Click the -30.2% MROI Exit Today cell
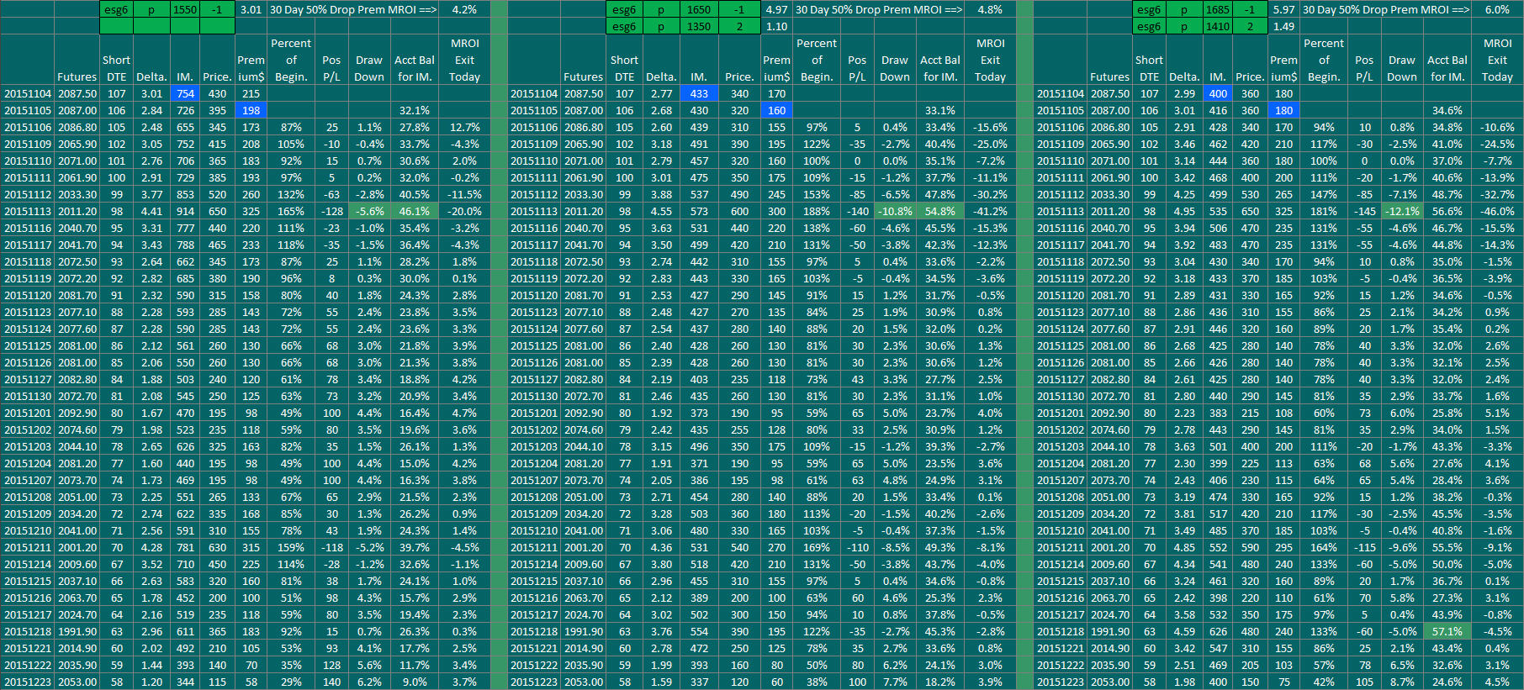The height and width of the screenshot is (690, 1524). 990,195
